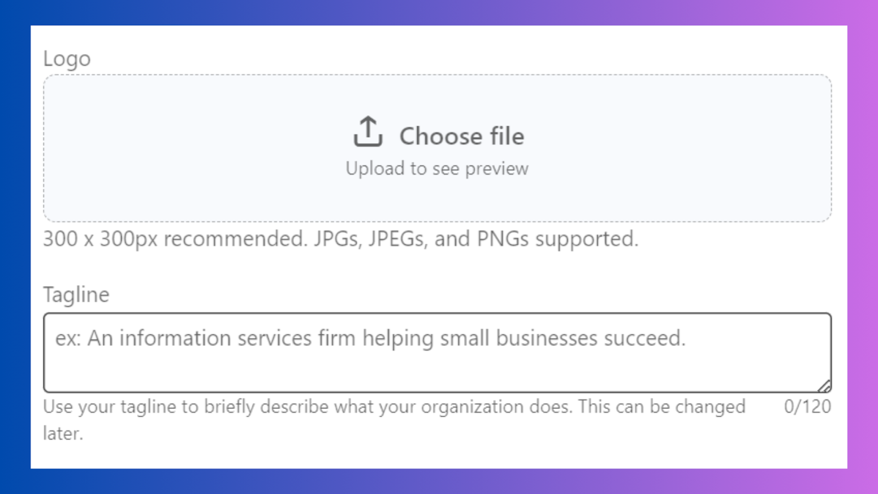Screen dimensions: 878x494
Task: Click the Upload to see preview text
Action: [437, 169]
